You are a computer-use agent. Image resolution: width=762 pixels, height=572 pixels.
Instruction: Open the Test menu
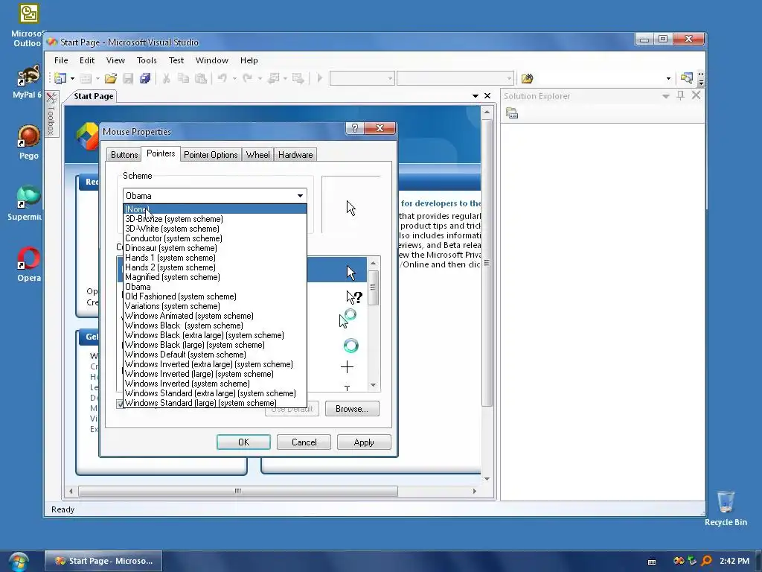(x=176, y=60)
